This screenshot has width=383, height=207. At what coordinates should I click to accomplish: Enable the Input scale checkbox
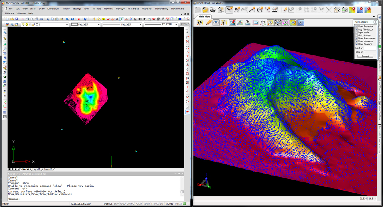click(357, 32)
